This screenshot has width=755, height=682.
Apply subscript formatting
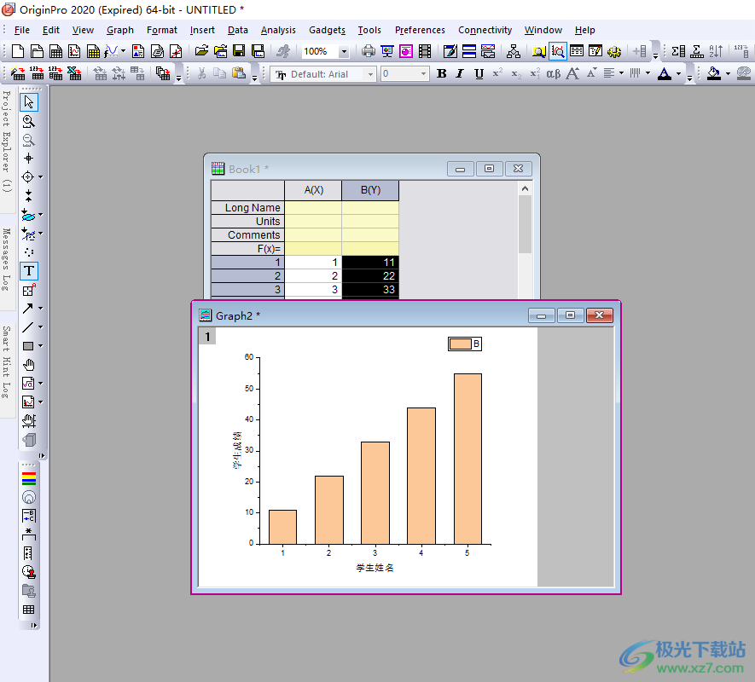point(516,73)
